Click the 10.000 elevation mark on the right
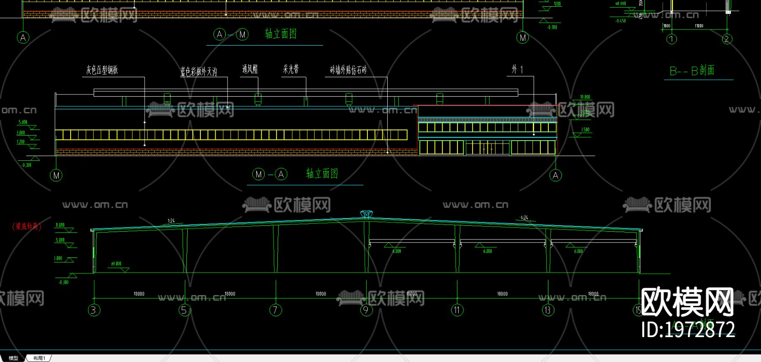Screen dimensions: 761x362 click(585, 97)
